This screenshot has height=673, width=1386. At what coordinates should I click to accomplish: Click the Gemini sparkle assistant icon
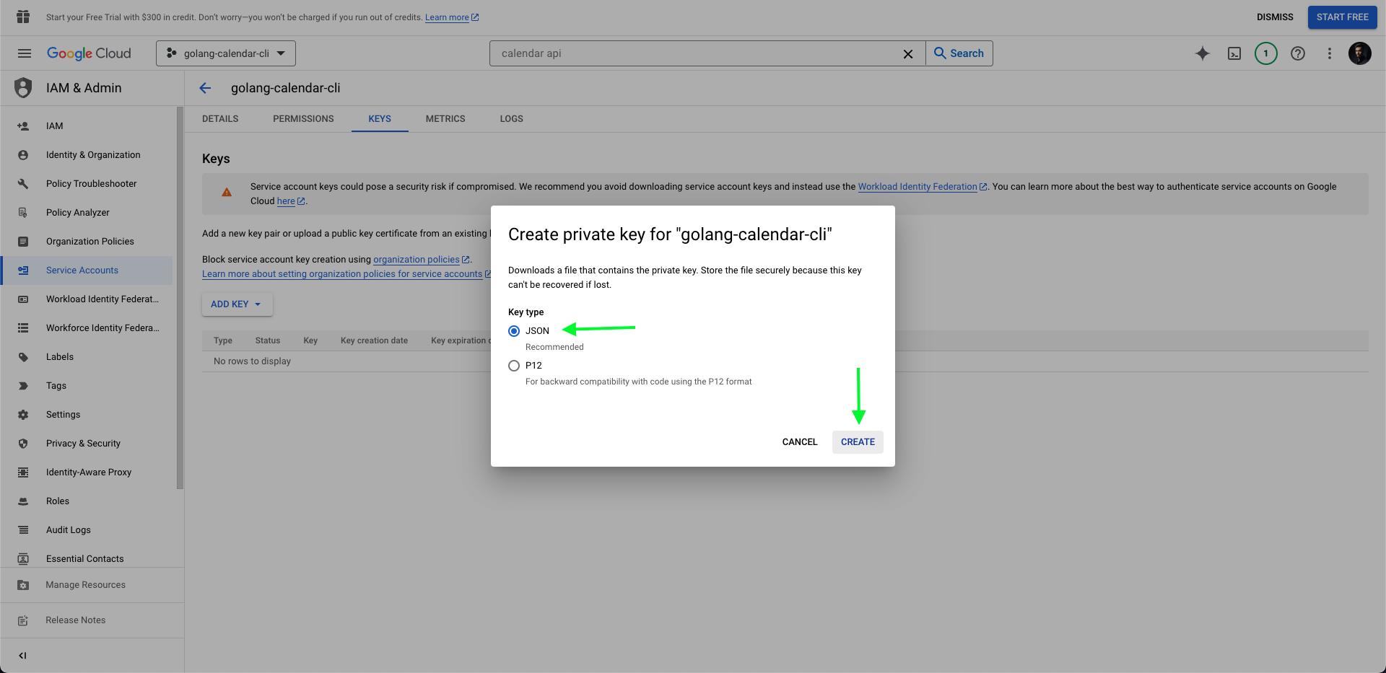click(1203, 53)
